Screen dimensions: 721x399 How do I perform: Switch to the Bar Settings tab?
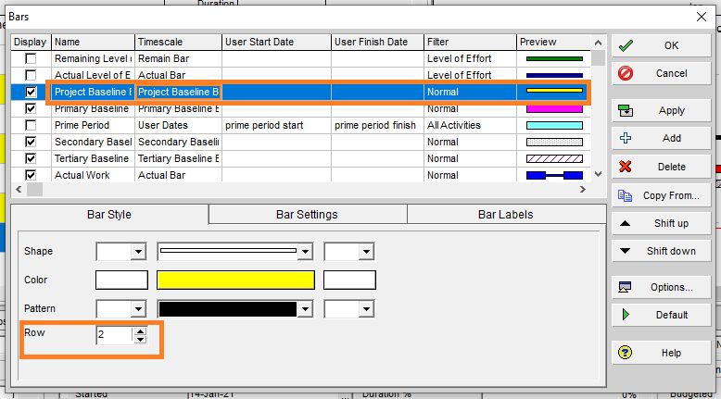(x=307, y=215)
